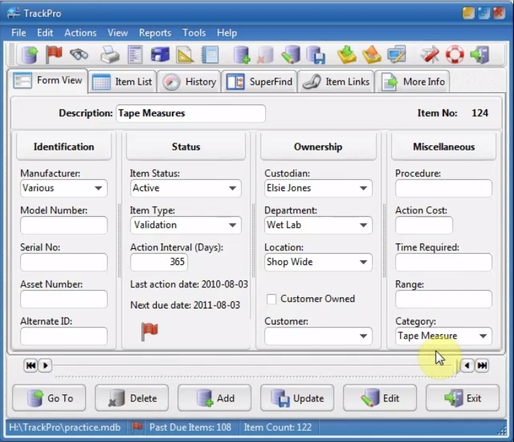
Task: Click the Delete button
Action: click(x=131, y=398)
